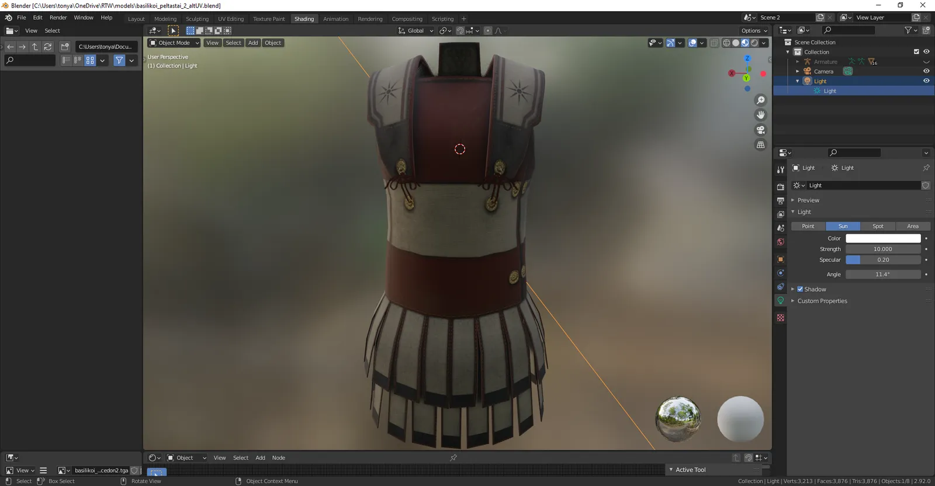Switch to the Texture Paint workspace tab
Viewport: 935px width, 486px height.
pyautogui.click(x=269, y=19)
